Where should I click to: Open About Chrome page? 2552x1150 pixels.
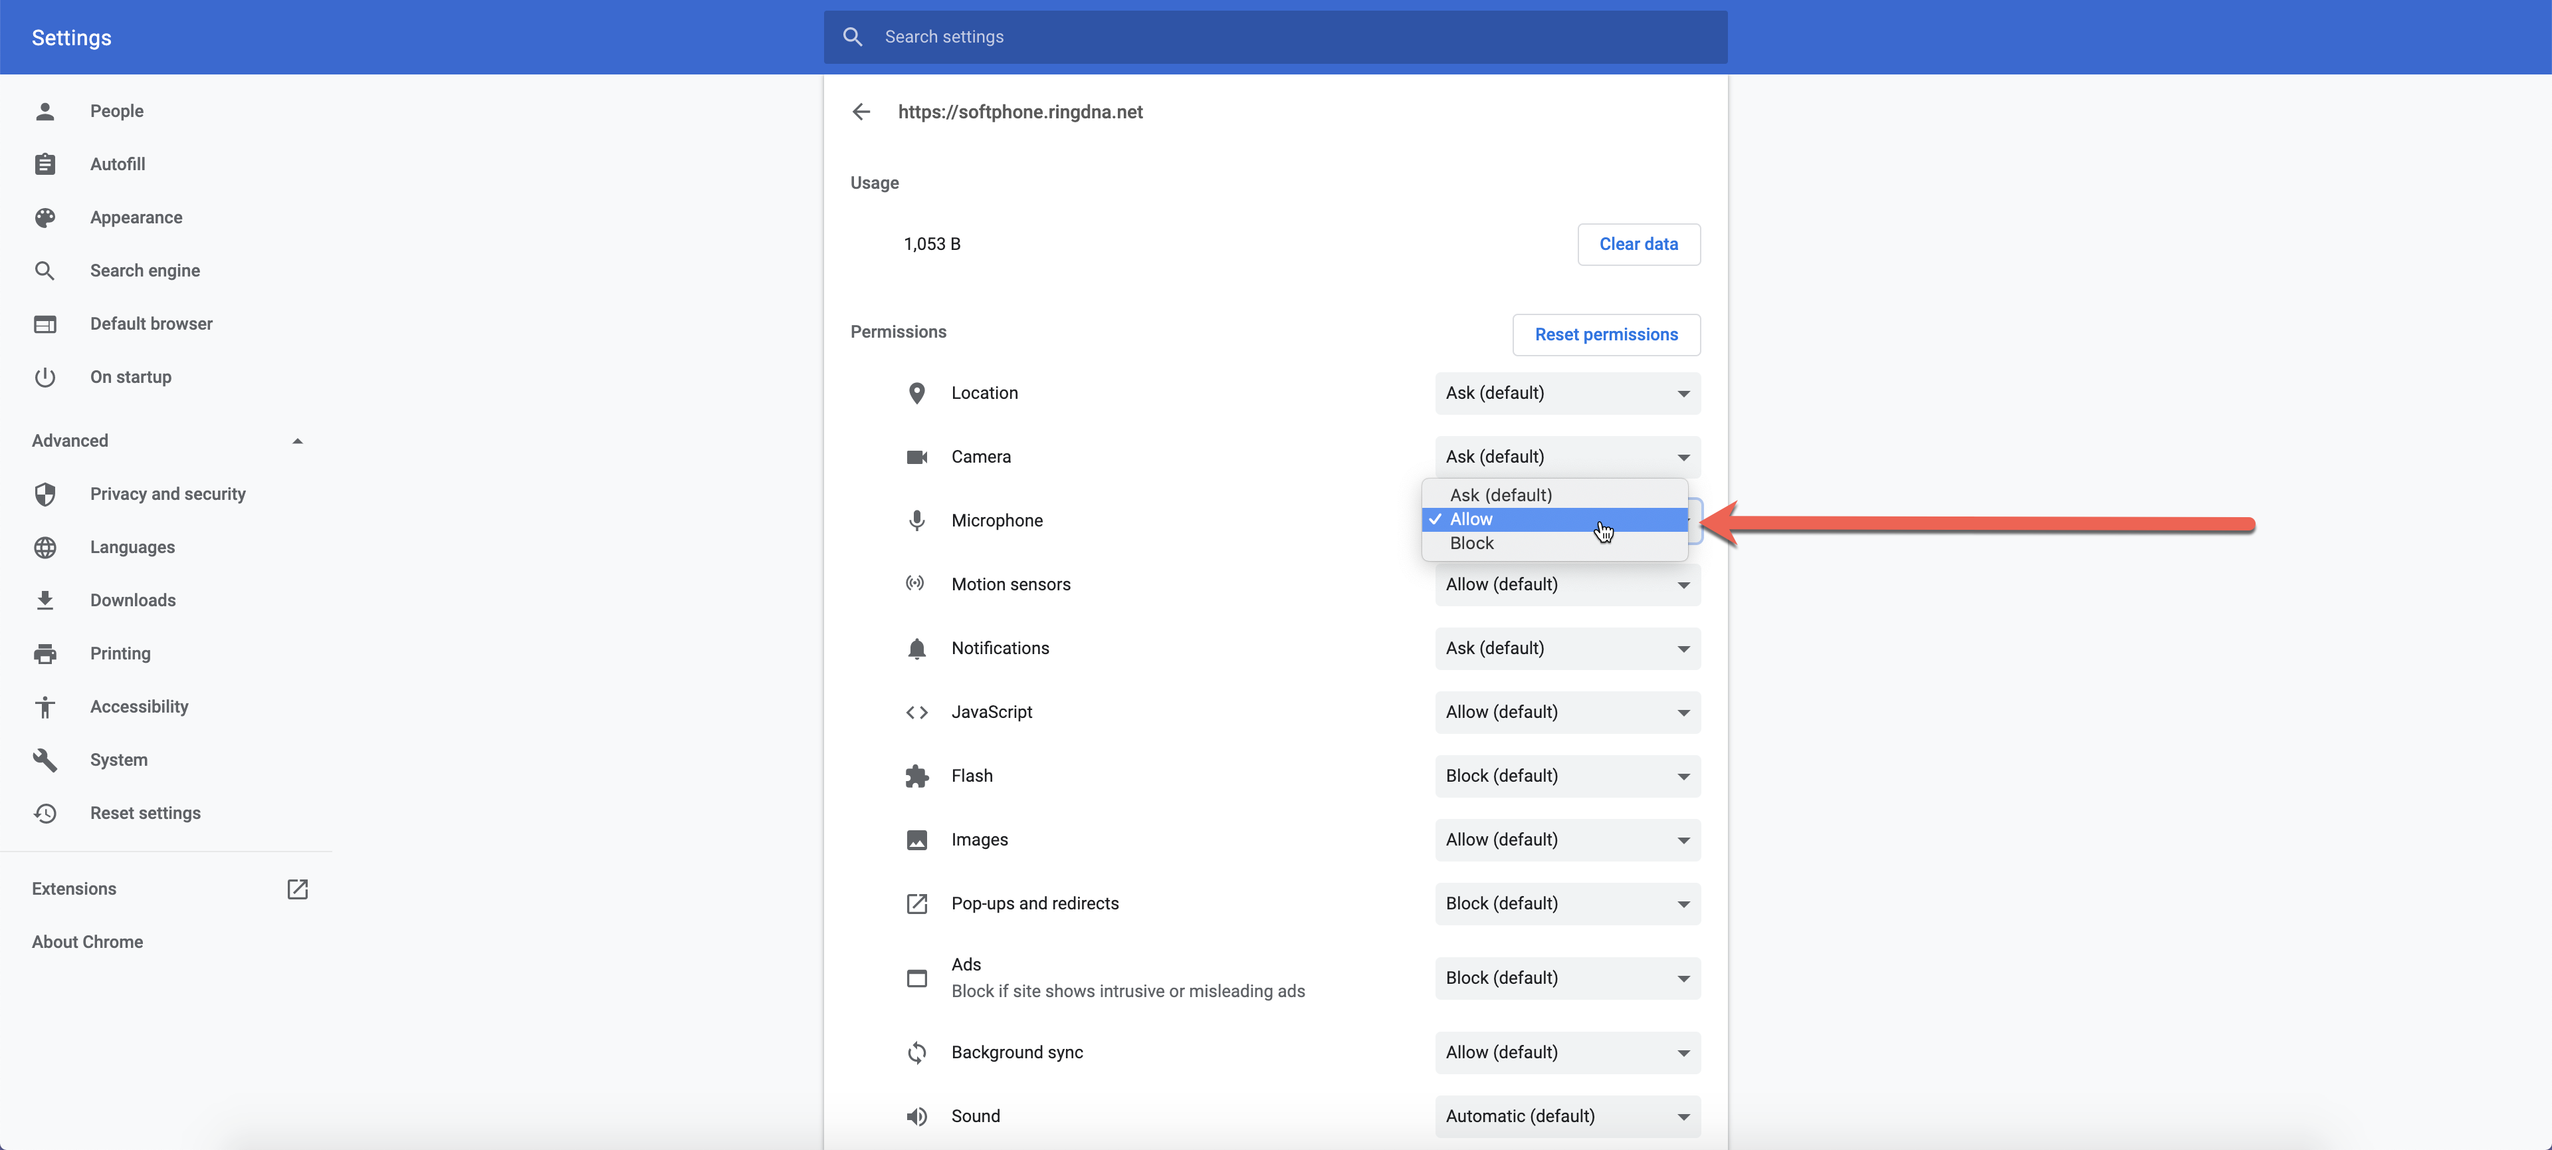click(x=87, y=942)
